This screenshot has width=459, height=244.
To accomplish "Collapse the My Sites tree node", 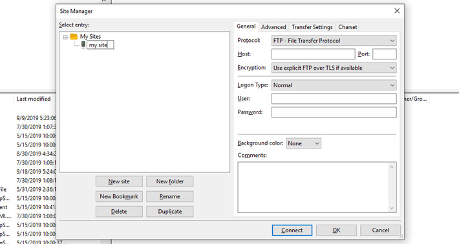I will [x=65, y=37].
